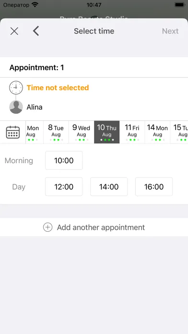Tap Add another appointment
188x334 pixels.
coord(94,227)
